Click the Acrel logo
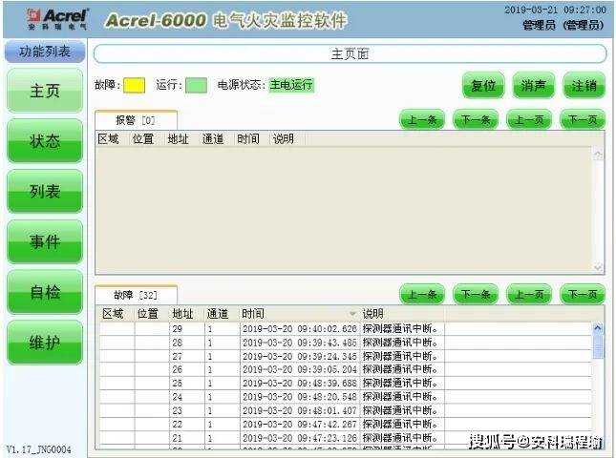The height and width of the screenshot is (458, 616). coord(57,19)
